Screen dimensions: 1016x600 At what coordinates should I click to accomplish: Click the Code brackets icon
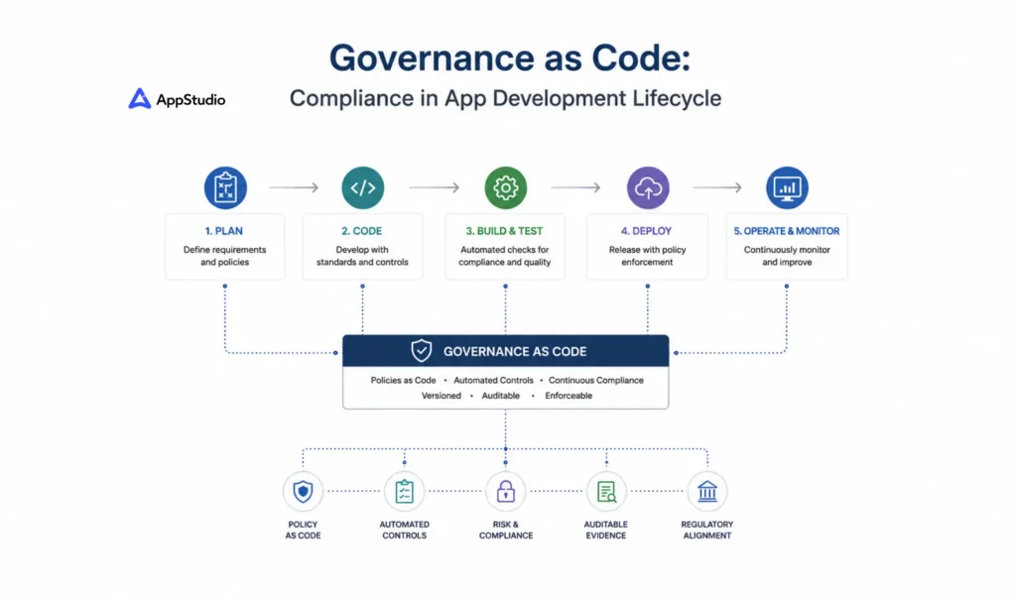[x=363, y=187]
